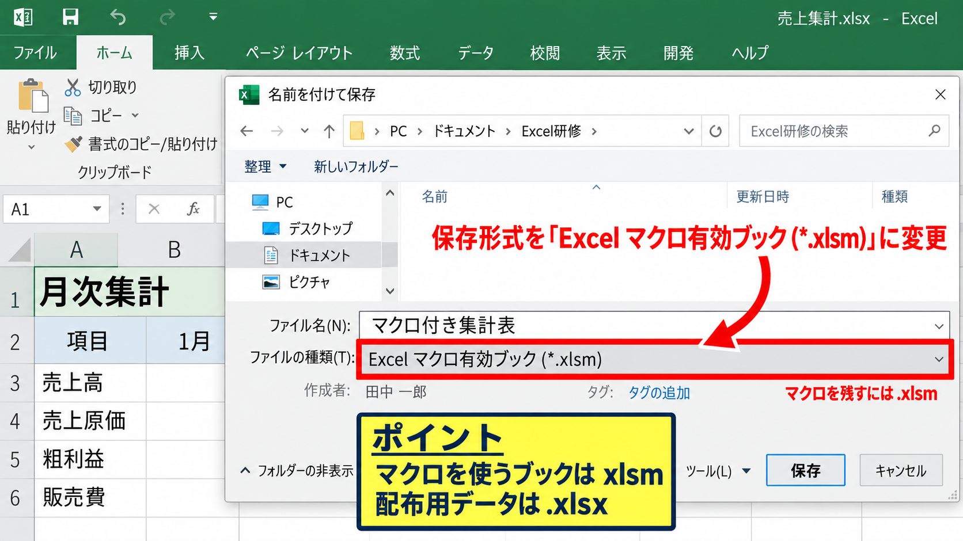The height and width of the screenshot is (541, 963).
Task: Select column B header
Action: [x=174, y=250]
